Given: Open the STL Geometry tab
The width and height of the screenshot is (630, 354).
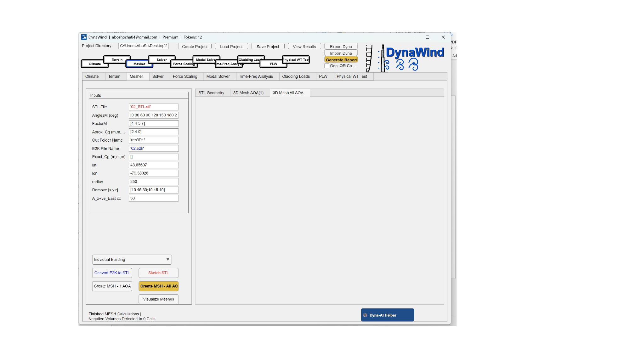Looking at the screenshot, I should click(211, 93).
